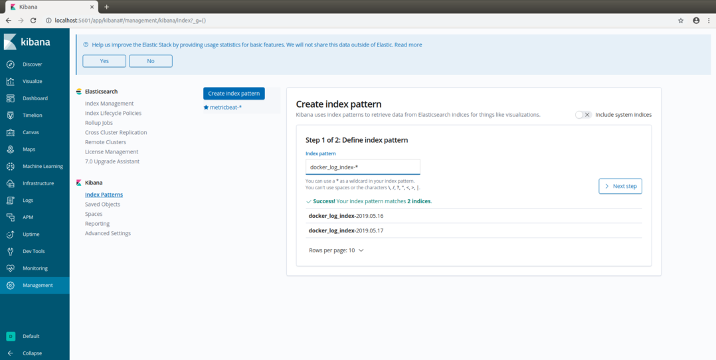The width and height of the screenshot is (716, 360).
Task: Click the Kibana logo
Action: click(27, 42)
